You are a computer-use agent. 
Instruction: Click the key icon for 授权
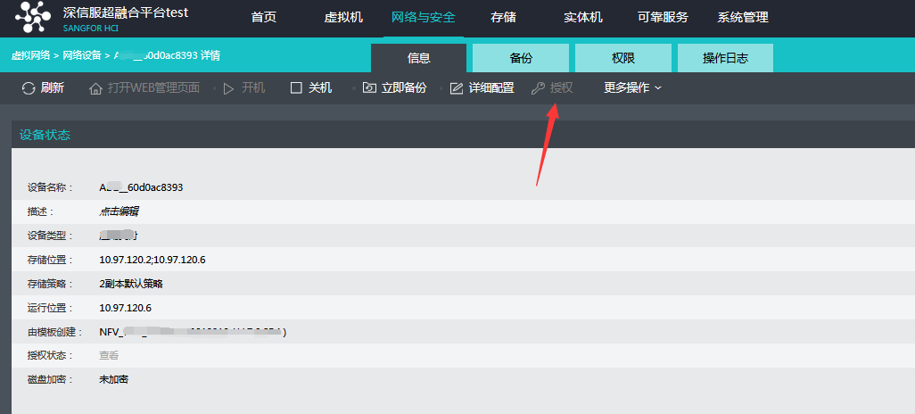tap(538, 88)
